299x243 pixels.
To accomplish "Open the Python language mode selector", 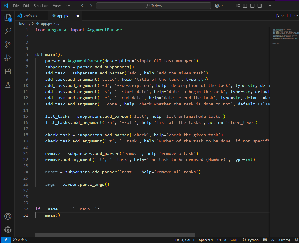I will (250, 240).
